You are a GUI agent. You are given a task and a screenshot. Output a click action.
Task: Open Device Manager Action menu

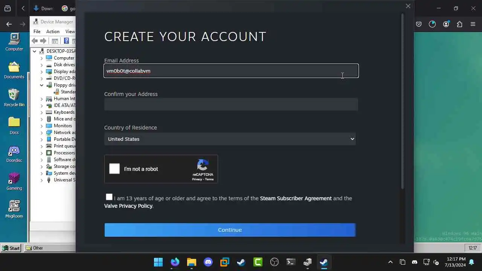click(53, 32)
